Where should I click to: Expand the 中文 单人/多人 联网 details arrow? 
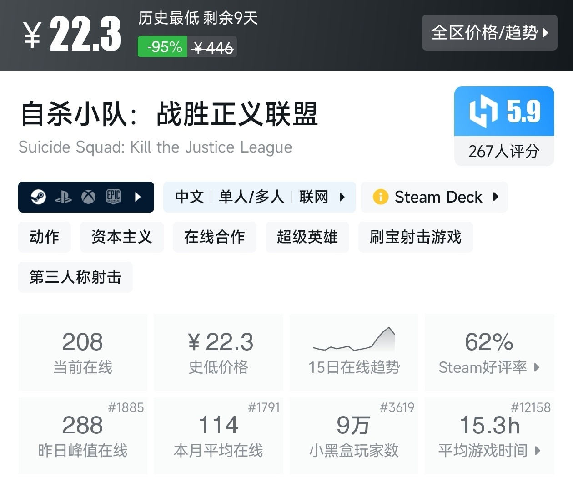pyautogui.click(x=342, y=197)
